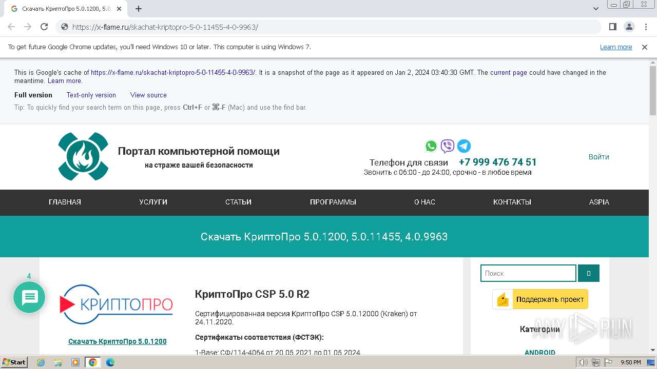657x369 pixels.
Task: Reload the current page
Action: [44, 27]
